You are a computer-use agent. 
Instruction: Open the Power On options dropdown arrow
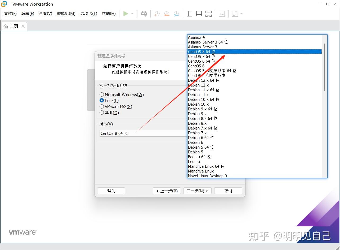pos(132,14)
